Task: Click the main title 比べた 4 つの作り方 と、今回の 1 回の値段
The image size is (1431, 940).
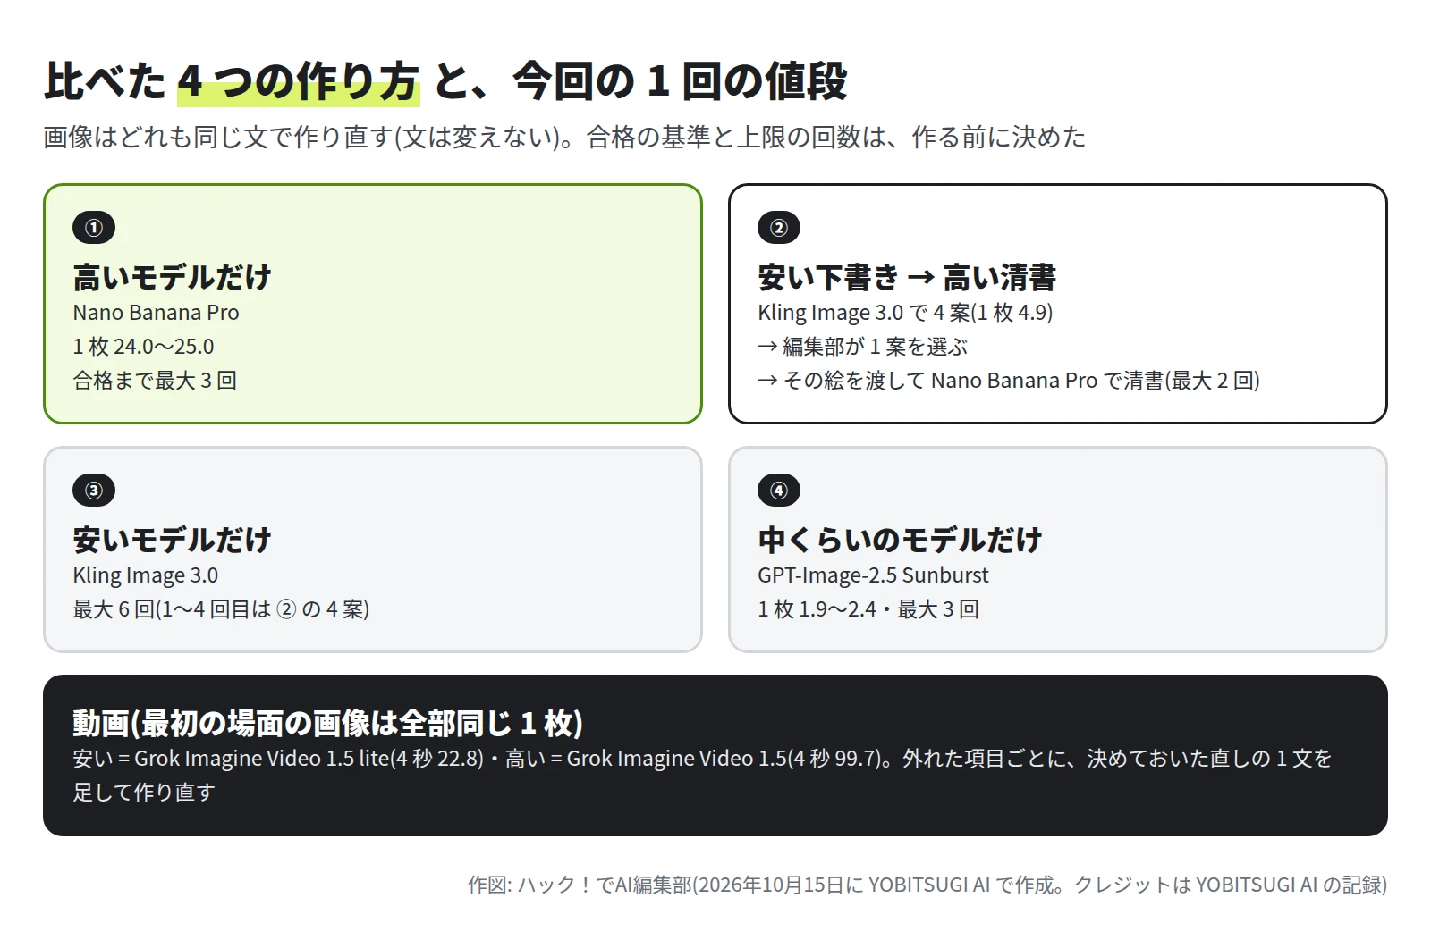Action: [x=445, y=81]
